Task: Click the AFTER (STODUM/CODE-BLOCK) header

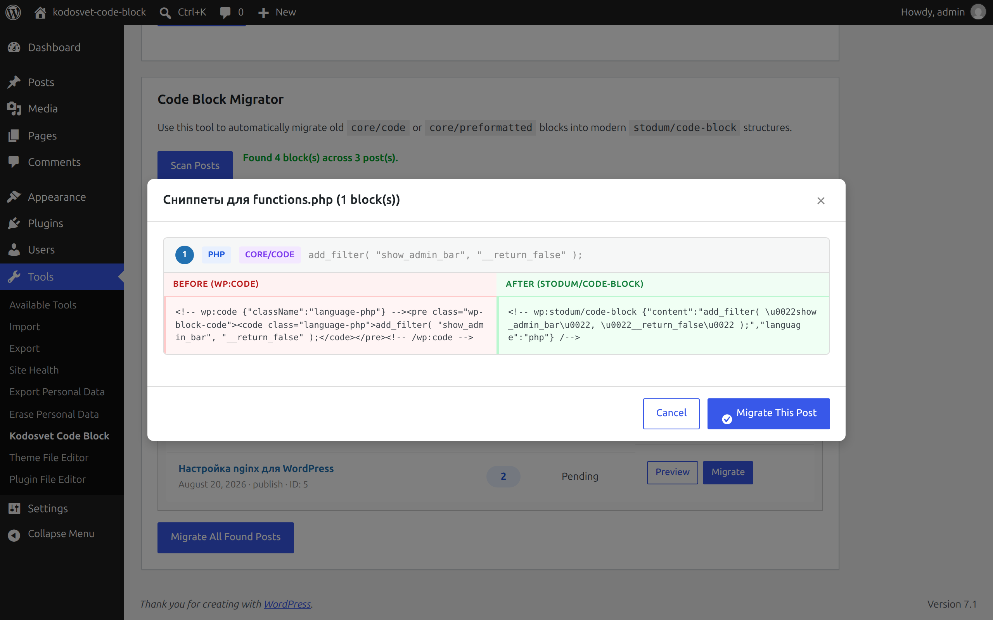Action: [574, 284]
